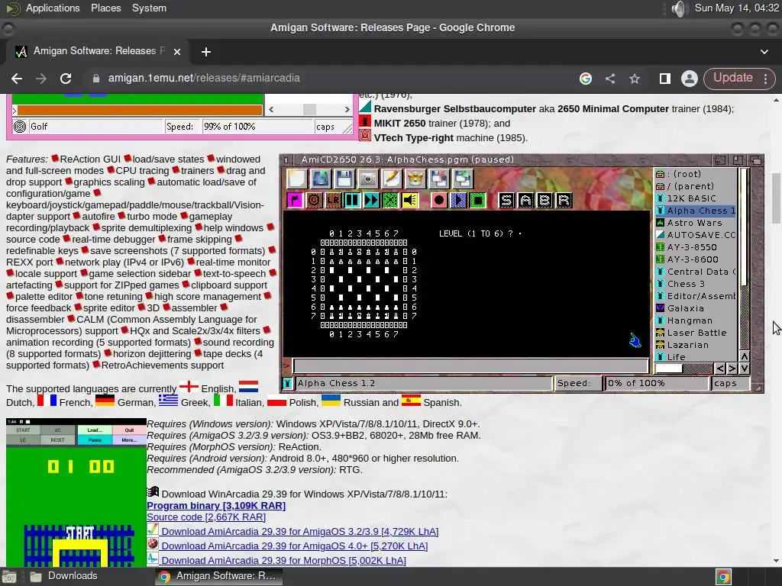Click the sidebar scroll-up arrow button
Screen dimensions: 782x586
pos(744,357)
